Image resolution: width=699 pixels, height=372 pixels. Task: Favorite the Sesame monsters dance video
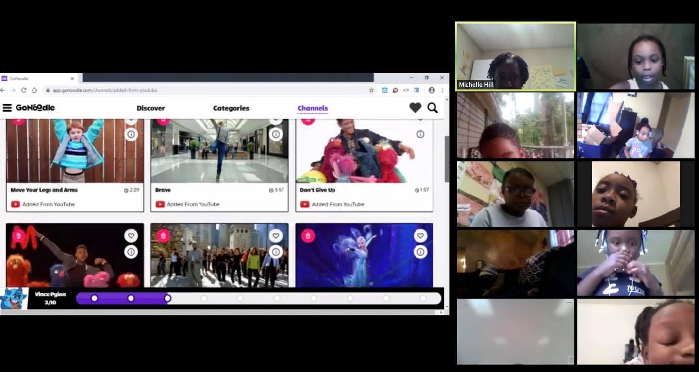tap(131, 236)
